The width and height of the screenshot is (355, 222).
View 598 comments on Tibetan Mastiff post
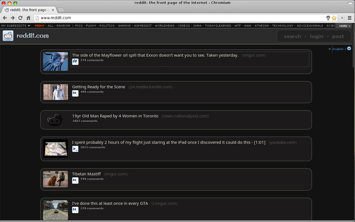coord(92,179)
